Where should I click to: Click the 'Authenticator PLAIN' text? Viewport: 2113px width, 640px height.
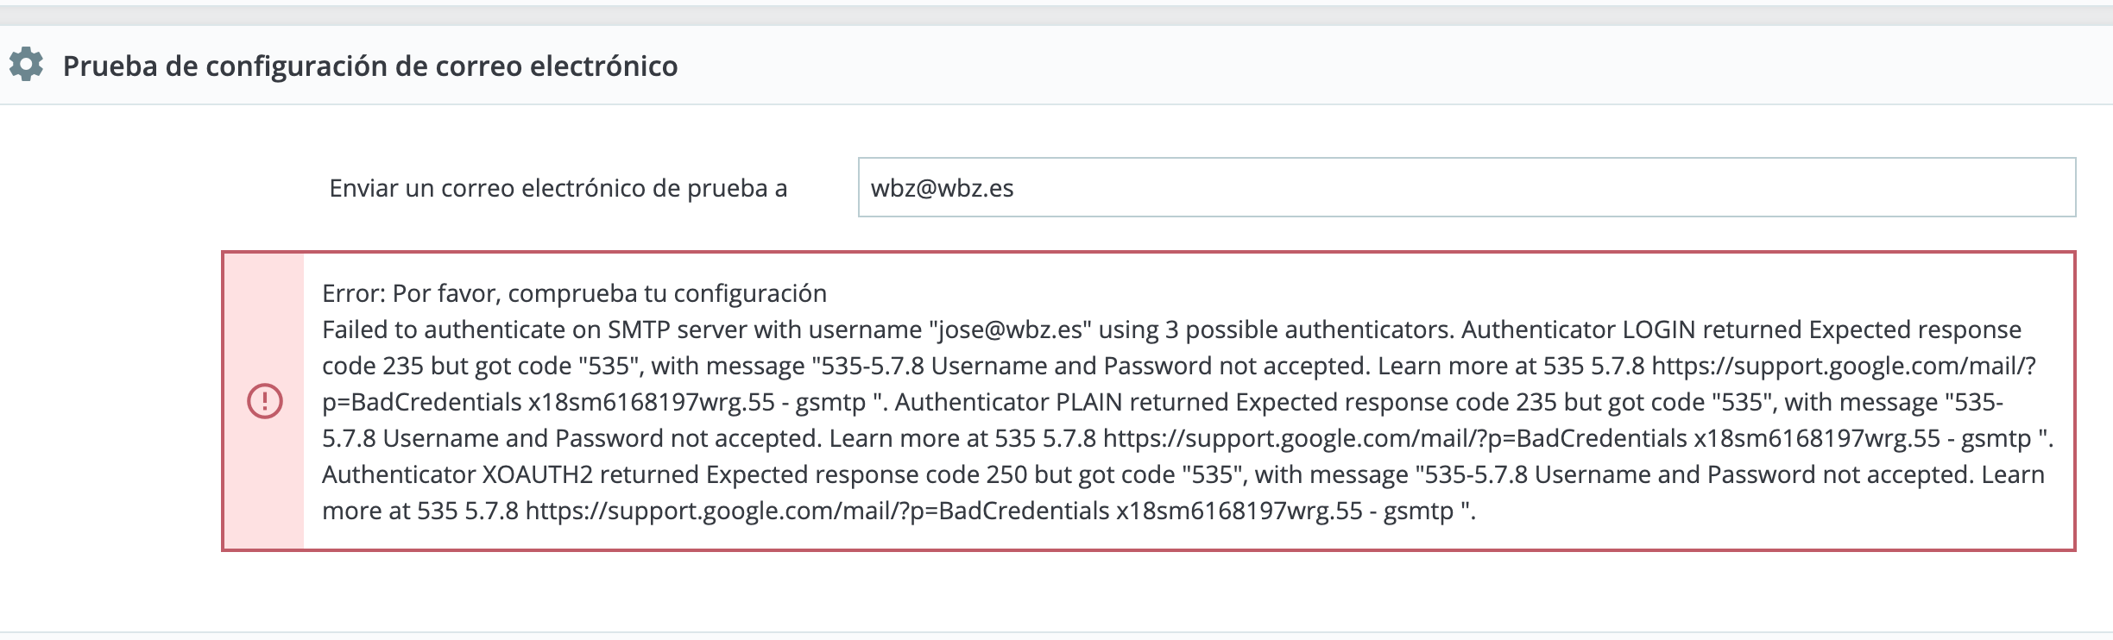(x=1009, y=403)
